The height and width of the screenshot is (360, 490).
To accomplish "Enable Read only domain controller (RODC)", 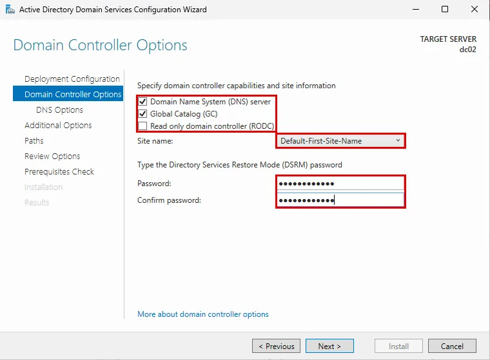I will tap(142, 126).
